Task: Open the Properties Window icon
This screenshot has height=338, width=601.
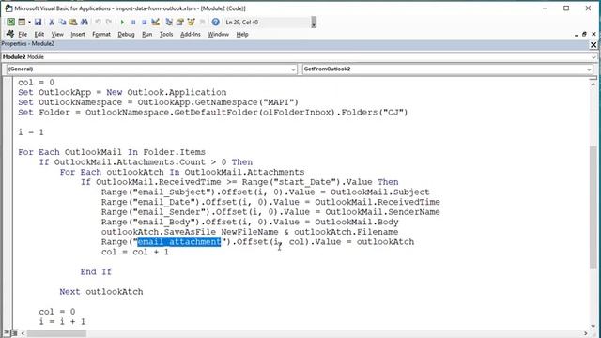Action: tap(179, 23)
